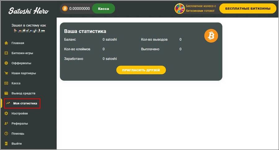
Task: Click ПРИГЛАСИТЬ ДРУЗЕЙ button
Action: 141,70
